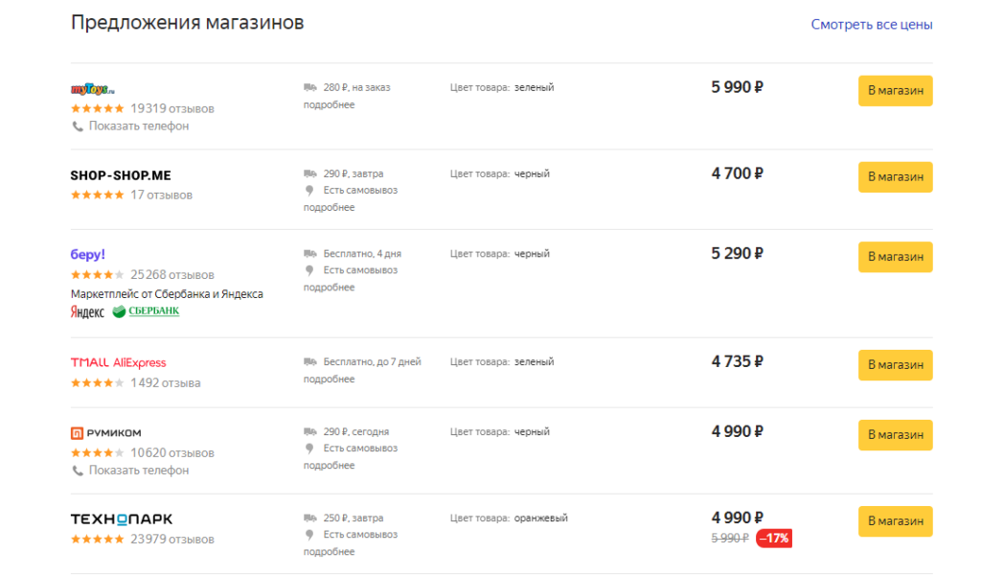Open the 25268 reviews for Beru
The image size is (981, 576).
click(172, 275)
